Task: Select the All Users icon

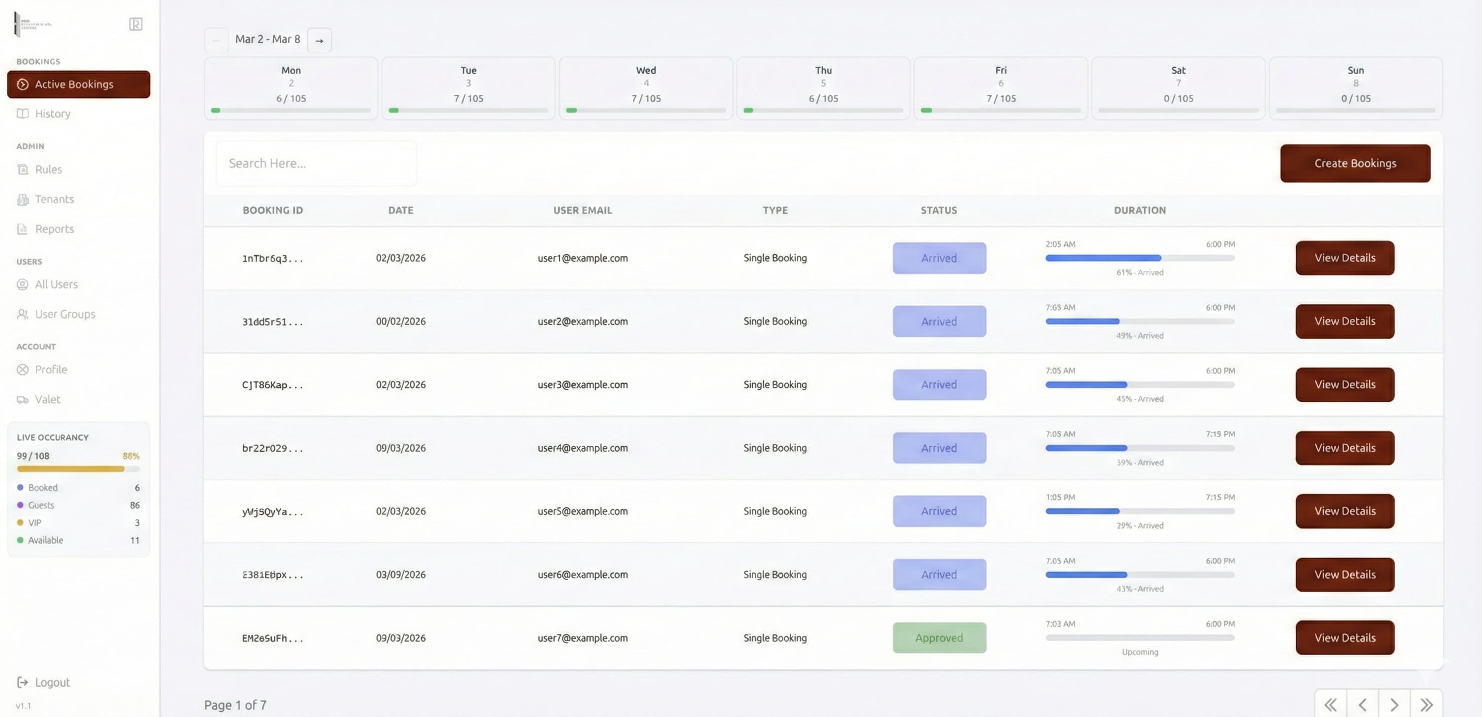Action: click(x=22, y=284)
